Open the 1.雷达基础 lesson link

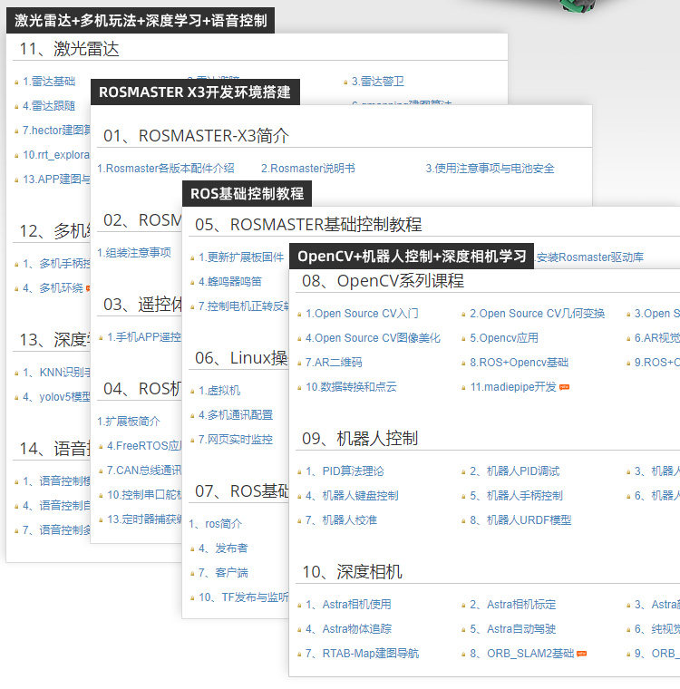(49, 82)
